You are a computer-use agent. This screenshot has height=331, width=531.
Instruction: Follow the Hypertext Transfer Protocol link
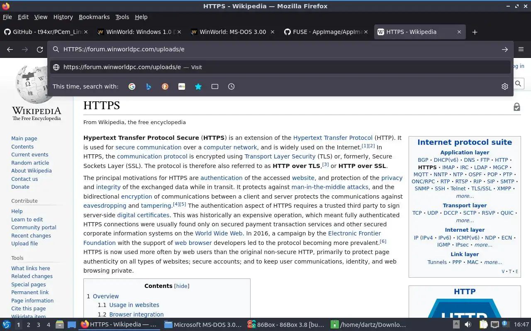coord(333,138)
